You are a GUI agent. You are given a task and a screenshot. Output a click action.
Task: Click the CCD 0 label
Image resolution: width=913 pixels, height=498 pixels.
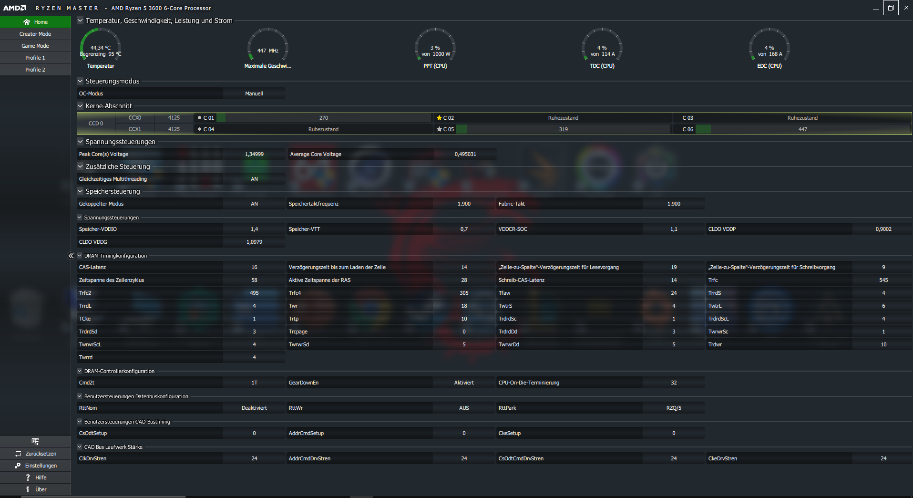coord(96,124)
